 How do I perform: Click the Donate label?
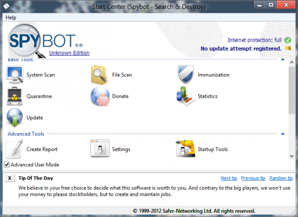point(120,96)
